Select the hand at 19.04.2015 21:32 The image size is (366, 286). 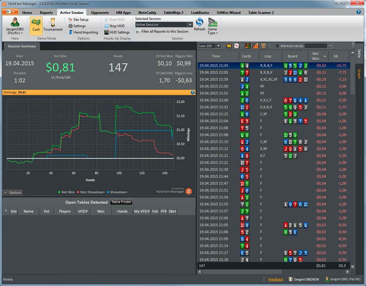coord(274,107)
